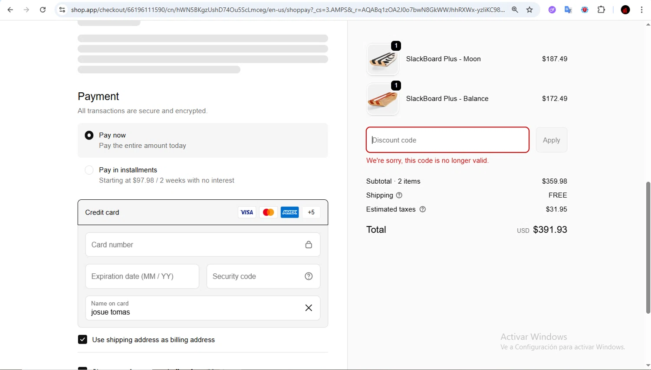This screenshot has height=370, width=651.
Task: Click the $187.49 price
Action: click(555, 59)
